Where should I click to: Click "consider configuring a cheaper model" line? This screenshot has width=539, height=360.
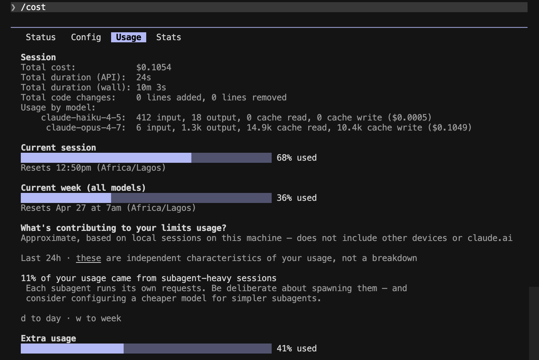174,298
